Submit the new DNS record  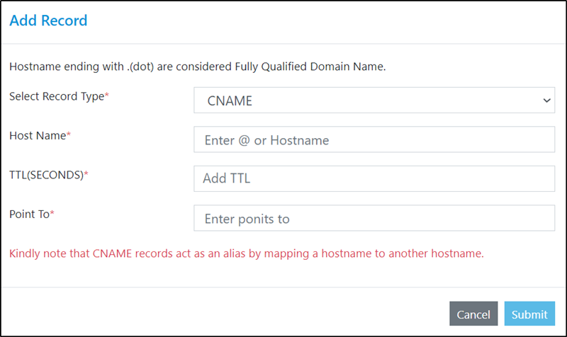pyautogui.click(x=529, y=314)
